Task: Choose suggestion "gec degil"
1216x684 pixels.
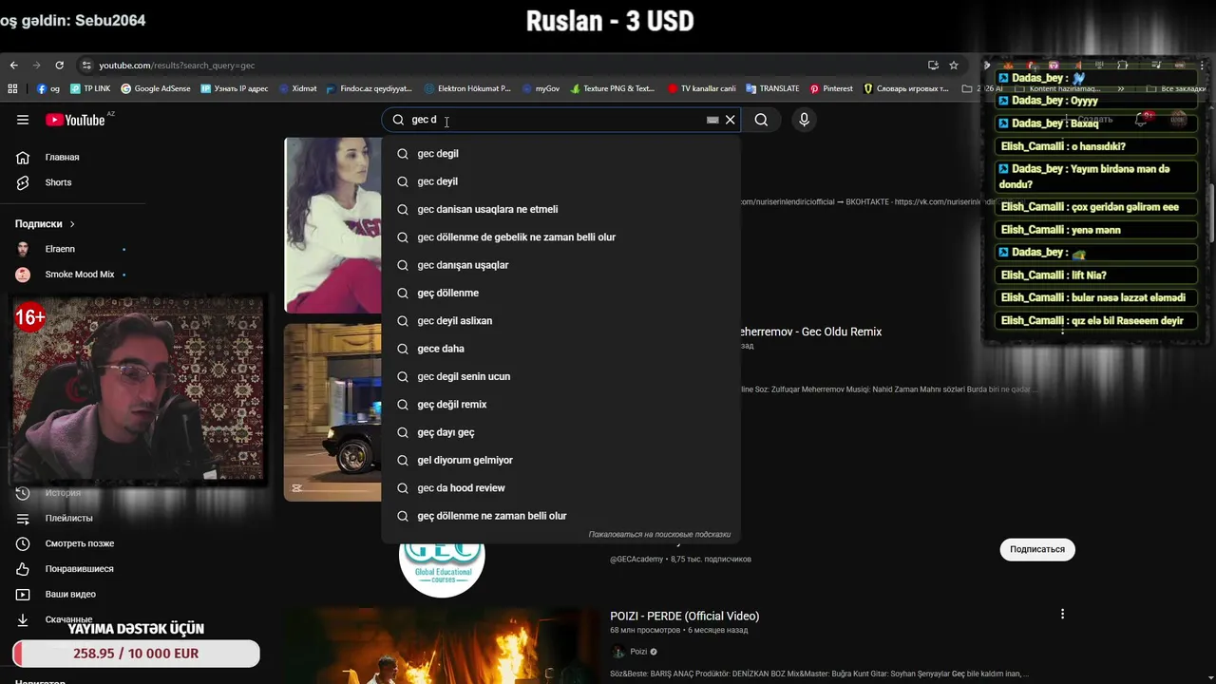Action: (x=560, y=153)
